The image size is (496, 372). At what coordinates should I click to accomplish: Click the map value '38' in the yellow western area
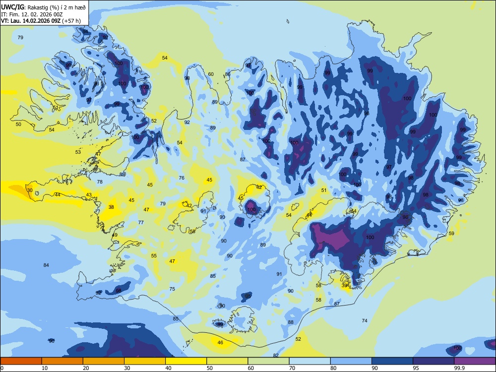click(111, 207)
